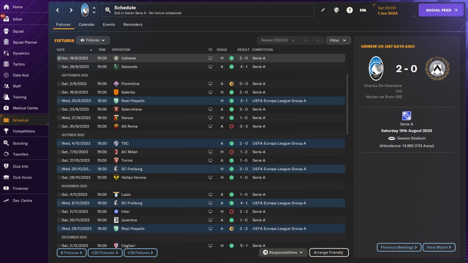
Task: Expand U20 Fixtures
Action: click(x=105, y=252)
